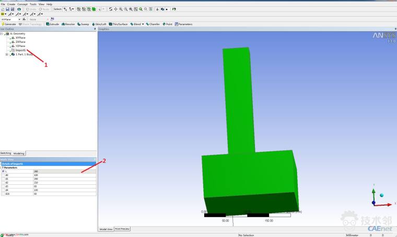Viewport: 397px width, 237px height.
Task: Click the d1 value field showing 200
Action: coord(63,179)
